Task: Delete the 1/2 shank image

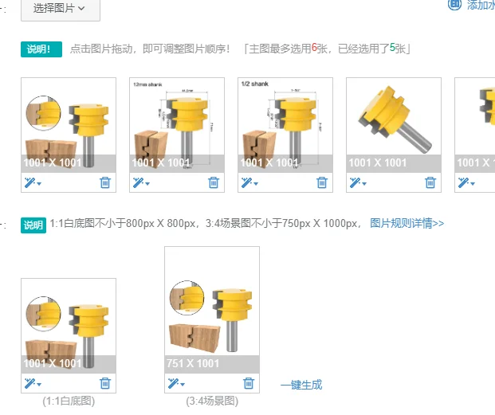Action: (x=322, y=182)
